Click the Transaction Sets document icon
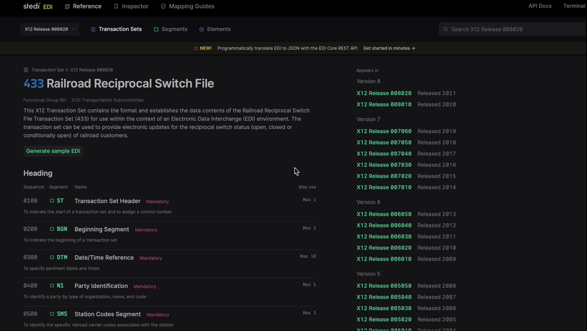 [x=93, y=29]
